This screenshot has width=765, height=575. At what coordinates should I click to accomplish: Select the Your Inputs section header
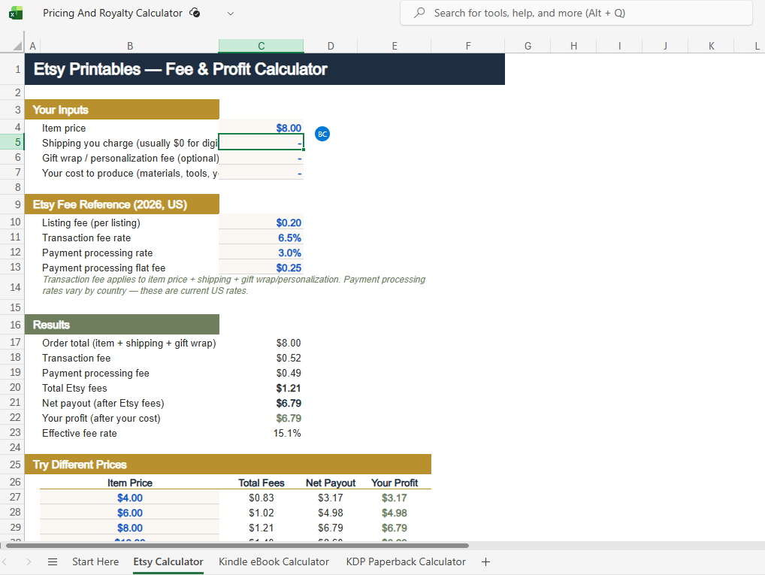point(122,109)
